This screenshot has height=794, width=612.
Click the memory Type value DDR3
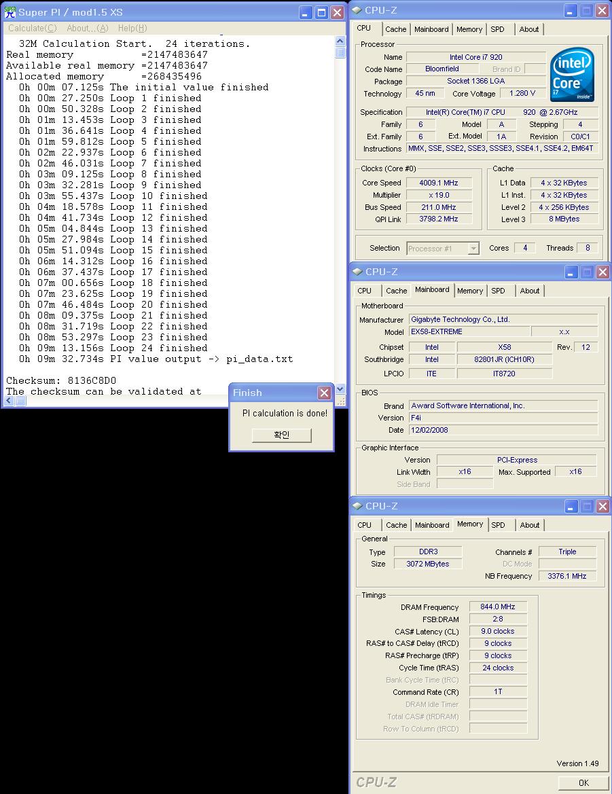pyautogui.click(x=428, y=552)
